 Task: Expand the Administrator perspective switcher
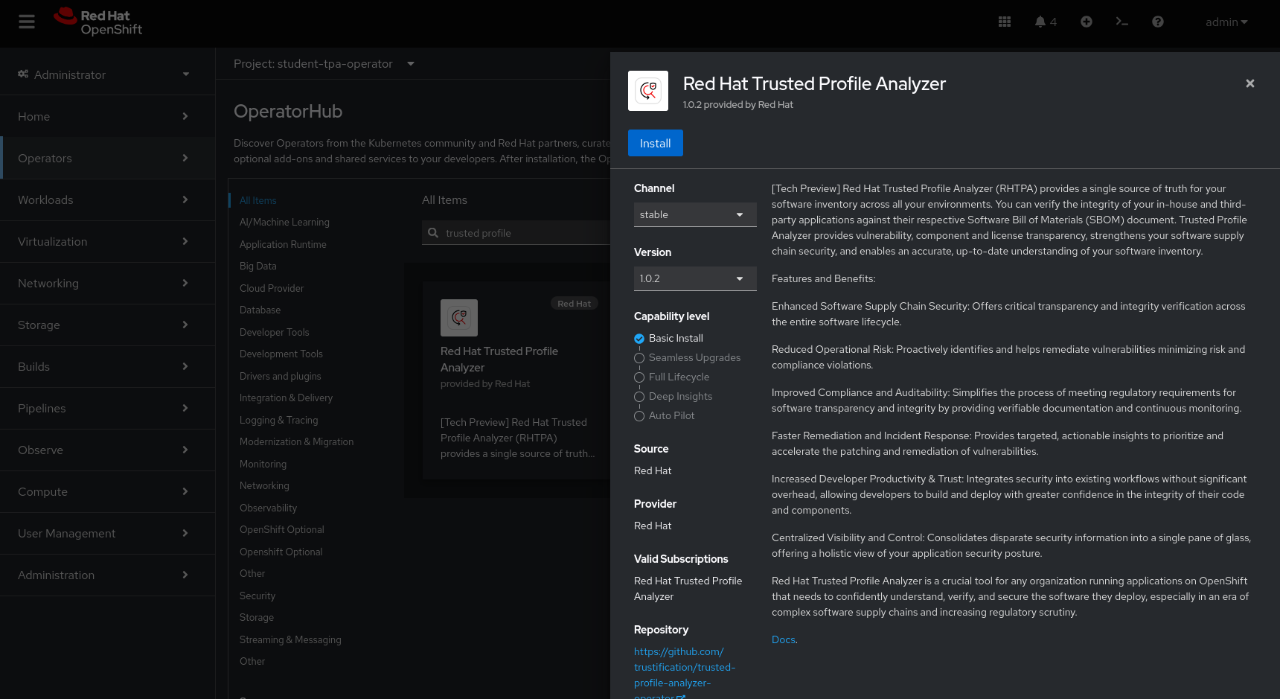[x=104, y=74]
